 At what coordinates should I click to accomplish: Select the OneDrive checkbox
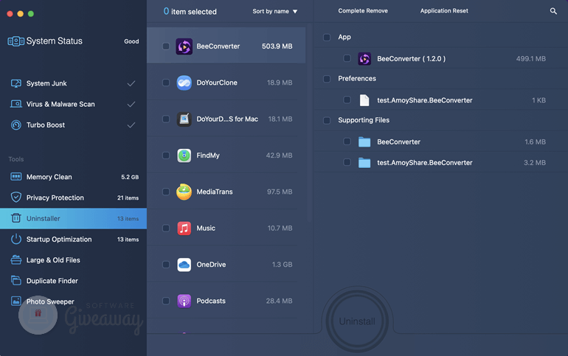click(166, 265)
